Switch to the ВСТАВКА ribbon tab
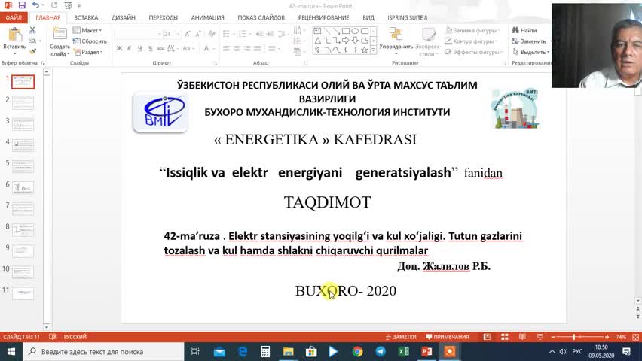 click(86, 17)
